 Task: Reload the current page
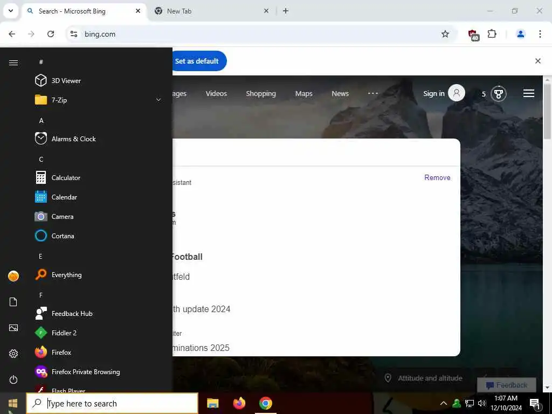coord(51,34)
